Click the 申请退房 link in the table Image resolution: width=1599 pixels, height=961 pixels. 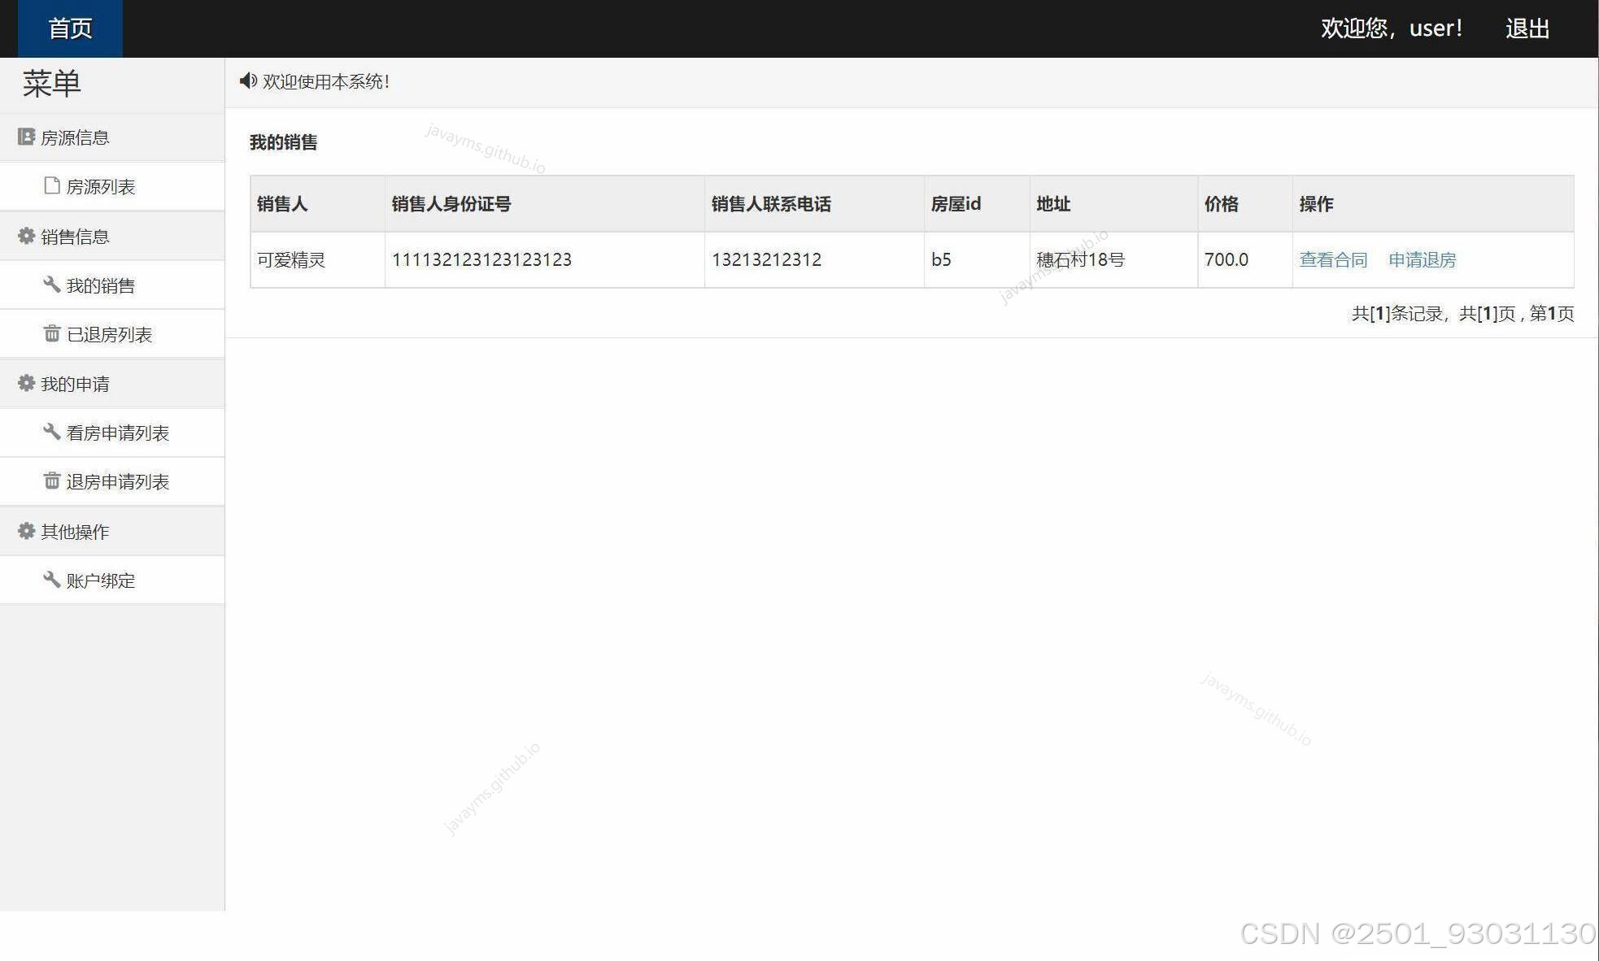[x=1422, y=259]
